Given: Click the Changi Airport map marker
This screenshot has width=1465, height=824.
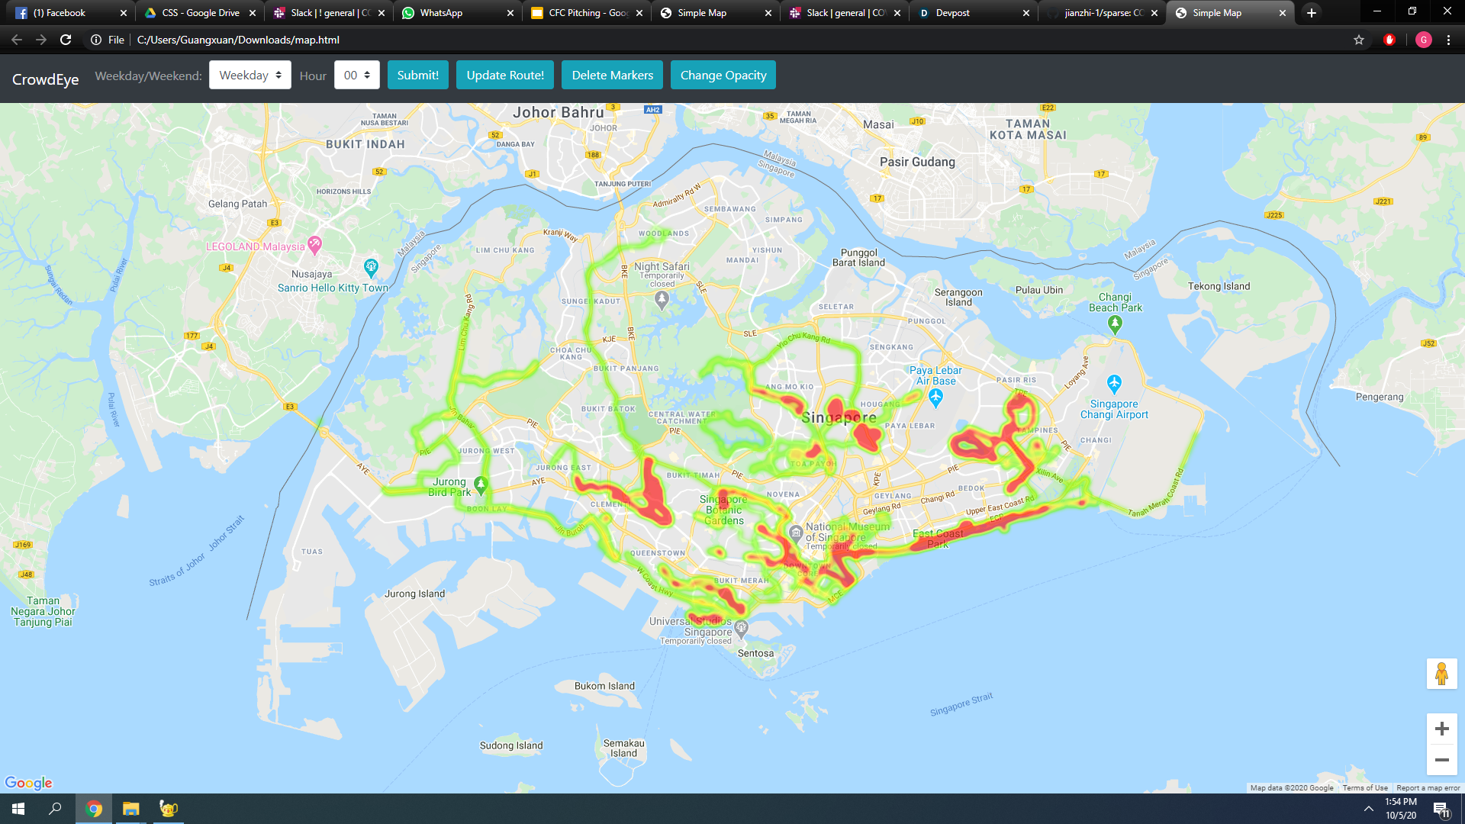Looking at the screenshot, I should [1114, 382].
